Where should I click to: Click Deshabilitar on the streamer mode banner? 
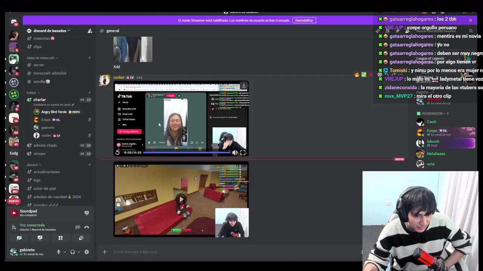pyautogui.click(x=304, y=20)
